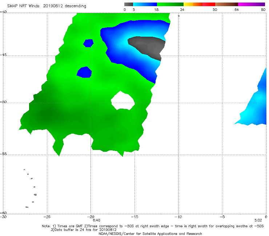
Task: Click the red segment of the color bar
Action: tap(209, 4)
